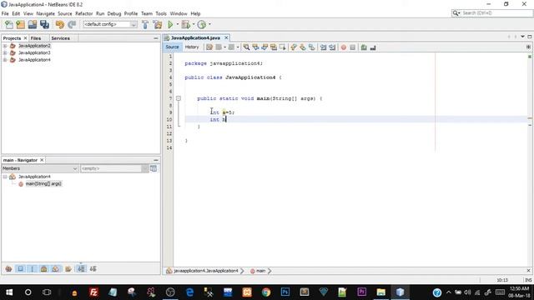Collapse JavaApplication4 node in Navigator

click(x=5, y=177)
